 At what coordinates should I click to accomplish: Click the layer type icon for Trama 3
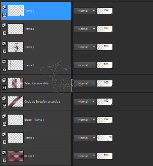click(4, 43)
